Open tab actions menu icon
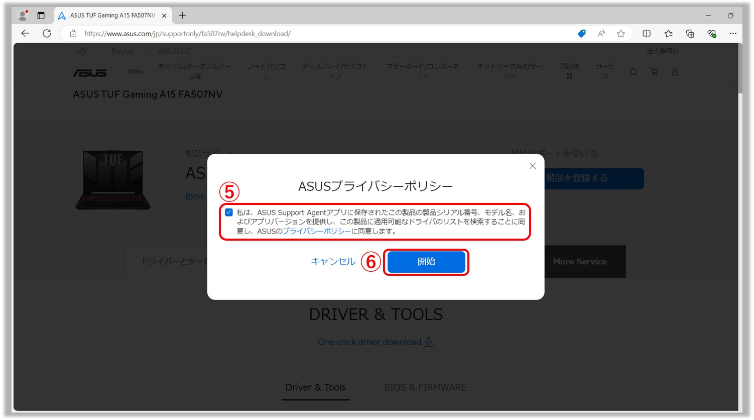The image size is (754, 420). coord(41,16)
